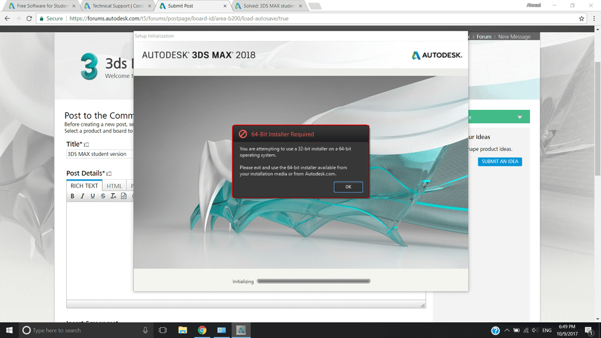This screenshot has height=338, width=601.
Task: Click the blue help icon in system tray
Action: pos(495,330)
